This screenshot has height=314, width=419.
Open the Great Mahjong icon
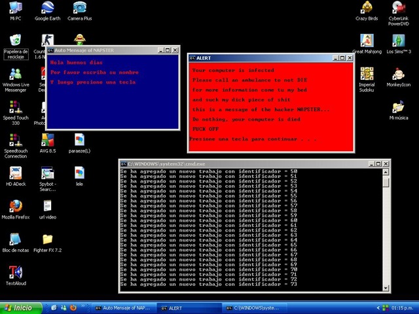point(367,44)
